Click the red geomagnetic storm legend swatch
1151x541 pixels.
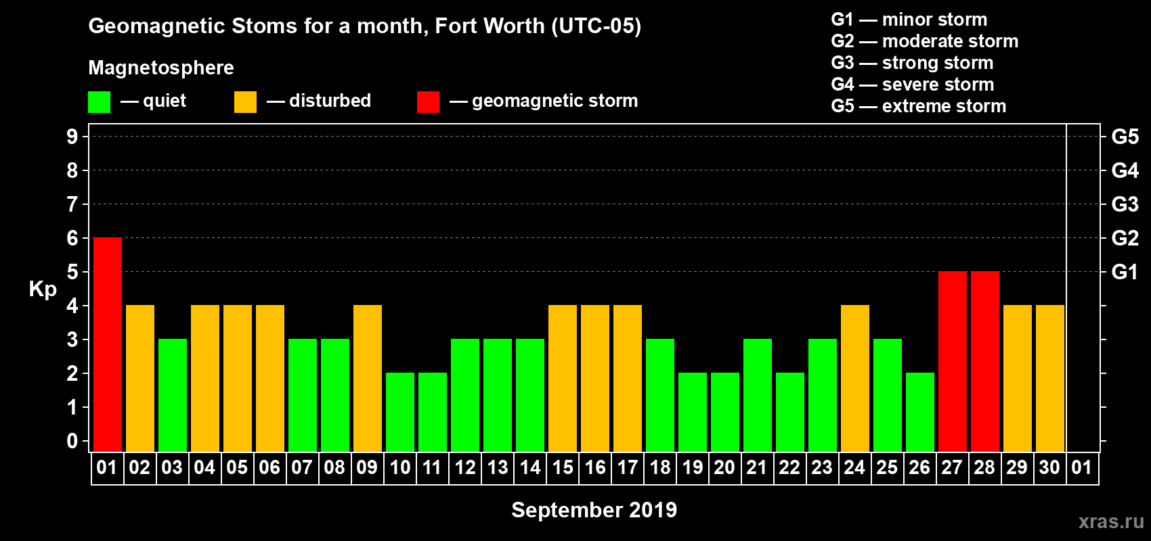click(x=428, y=102)
